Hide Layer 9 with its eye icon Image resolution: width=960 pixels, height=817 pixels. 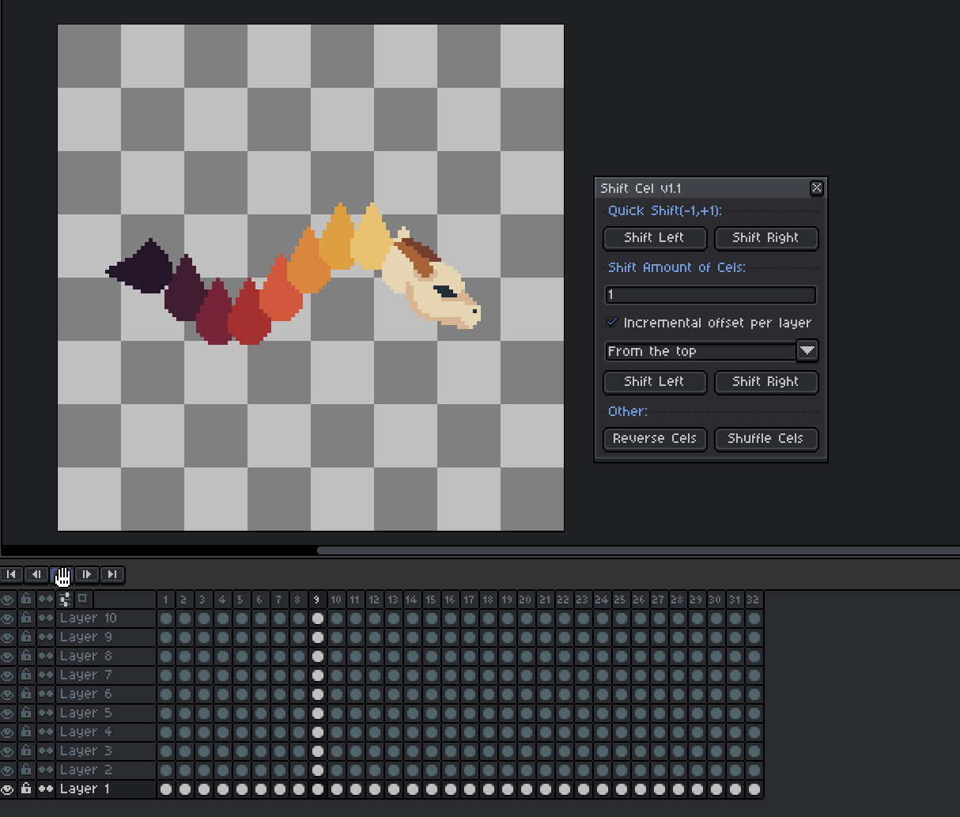(8, 637)
